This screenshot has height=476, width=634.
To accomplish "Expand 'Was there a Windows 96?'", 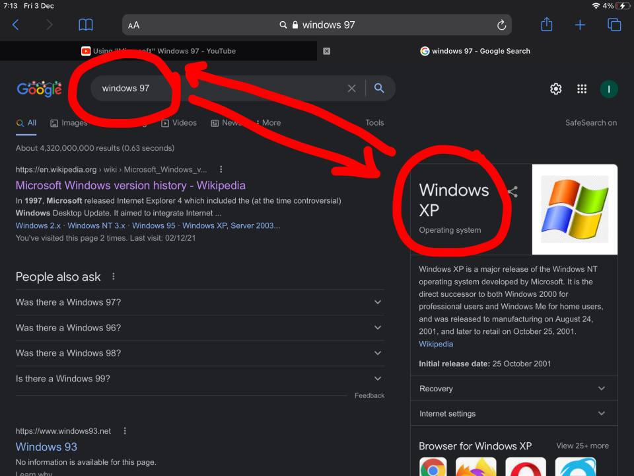I will click(x=199, y=328).
